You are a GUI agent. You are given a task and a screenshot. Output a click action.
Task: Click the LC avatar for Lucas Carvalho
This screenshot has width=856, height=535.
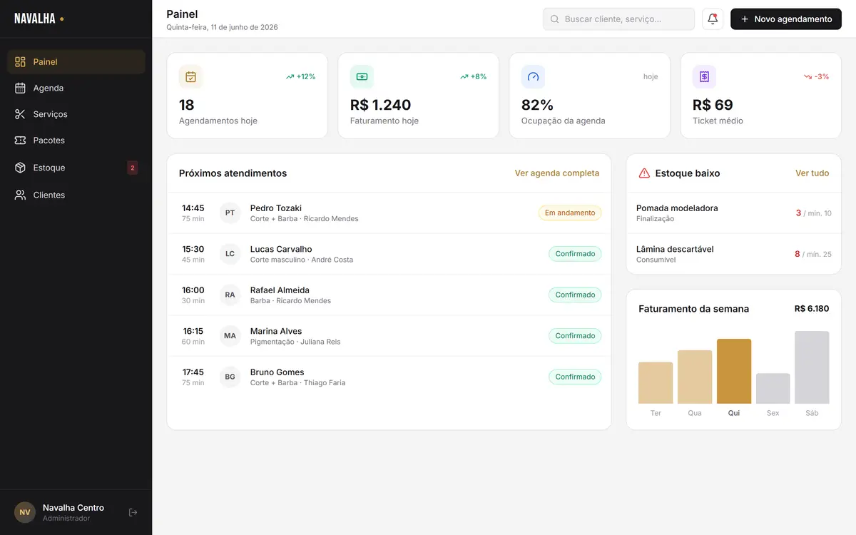[230, 254]
